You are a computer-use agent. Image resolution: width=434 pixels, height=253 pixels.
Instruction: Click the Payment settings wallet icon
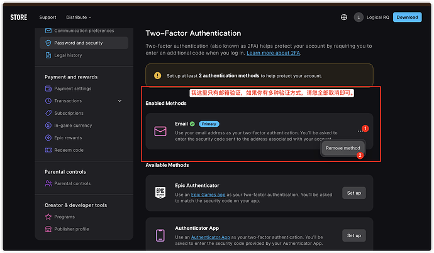click(48, 89)
